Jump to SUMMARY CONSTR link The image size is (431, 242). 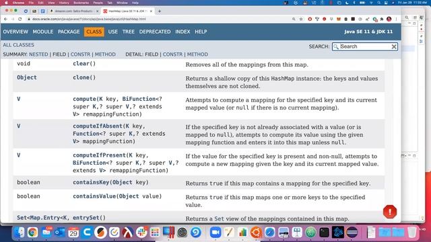(80, 54)
